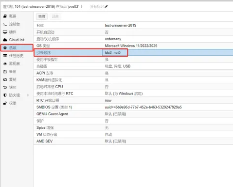Screen dimensions: 233x187
Task: Select the test-winserver-2019 name value
Action: coord(121,25)
